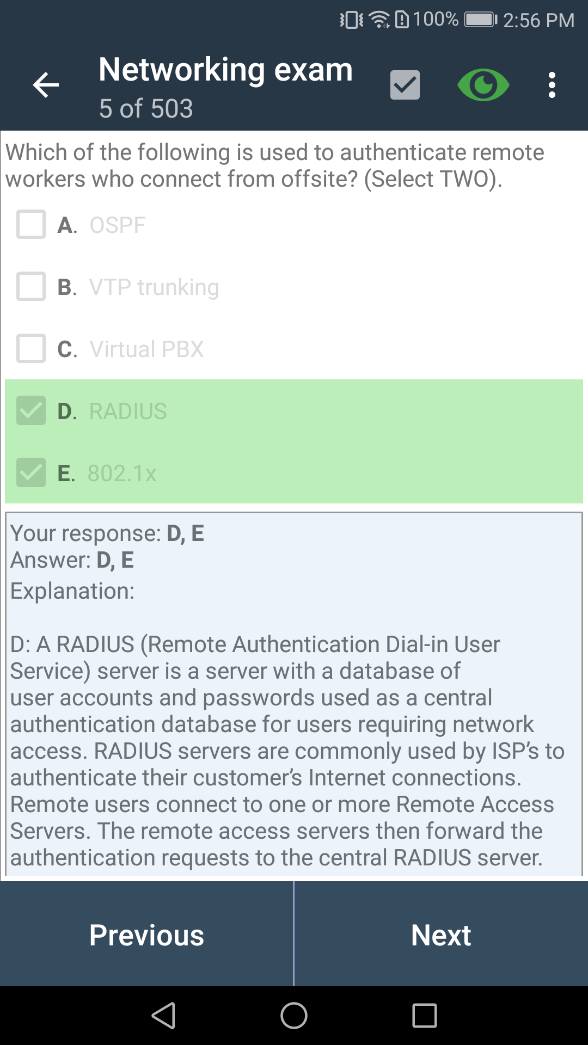588x1045 pixels.
Task: Tap the battery icon in status bar
Action: pyautogui.click(x=480, y=20)
